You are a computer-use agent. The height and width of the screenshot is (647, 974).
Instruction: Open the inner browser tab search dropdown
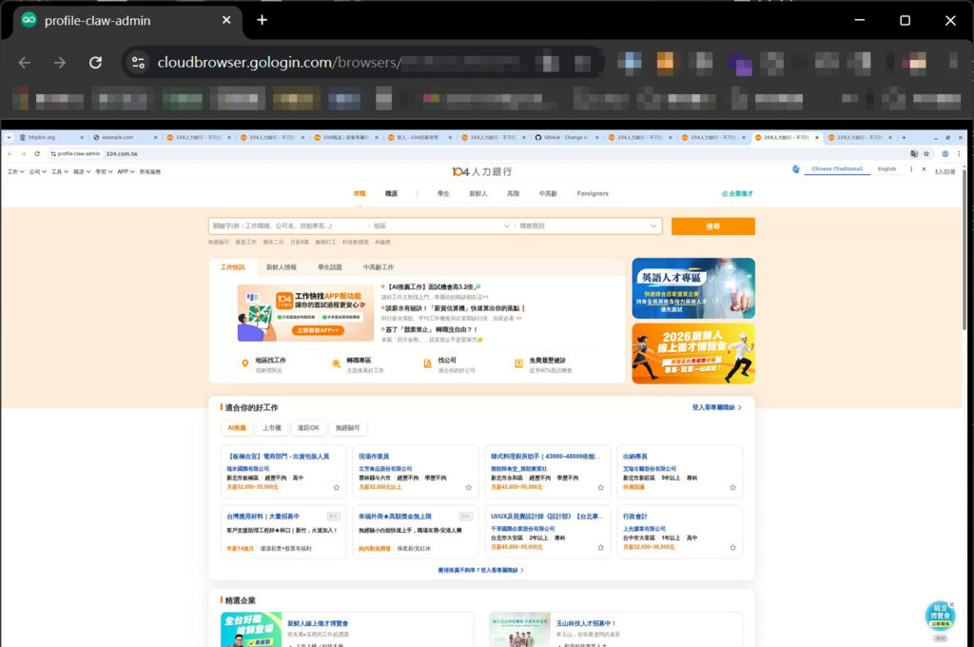(x=9, y=137)
